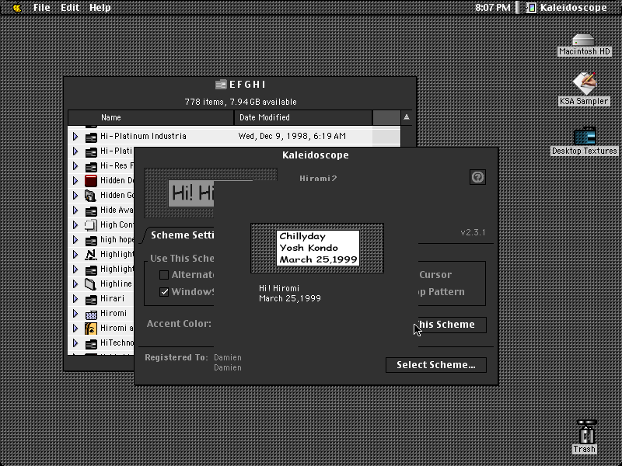622x466 pixels.
Task: Open the Help menu
Action: coord(100,8)
